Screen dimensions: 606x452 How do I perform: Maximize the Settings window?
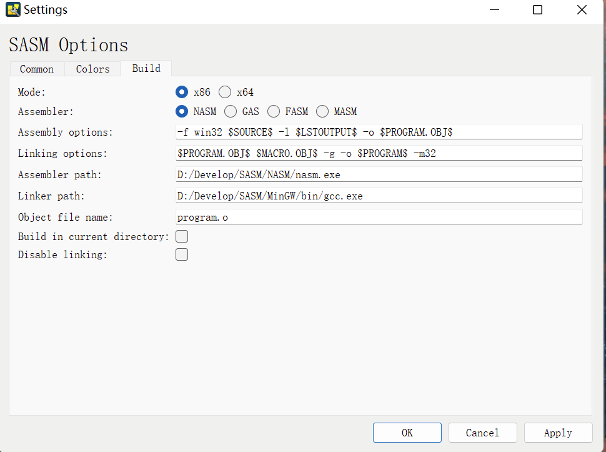pyautogui.click(x=538, y=9)
